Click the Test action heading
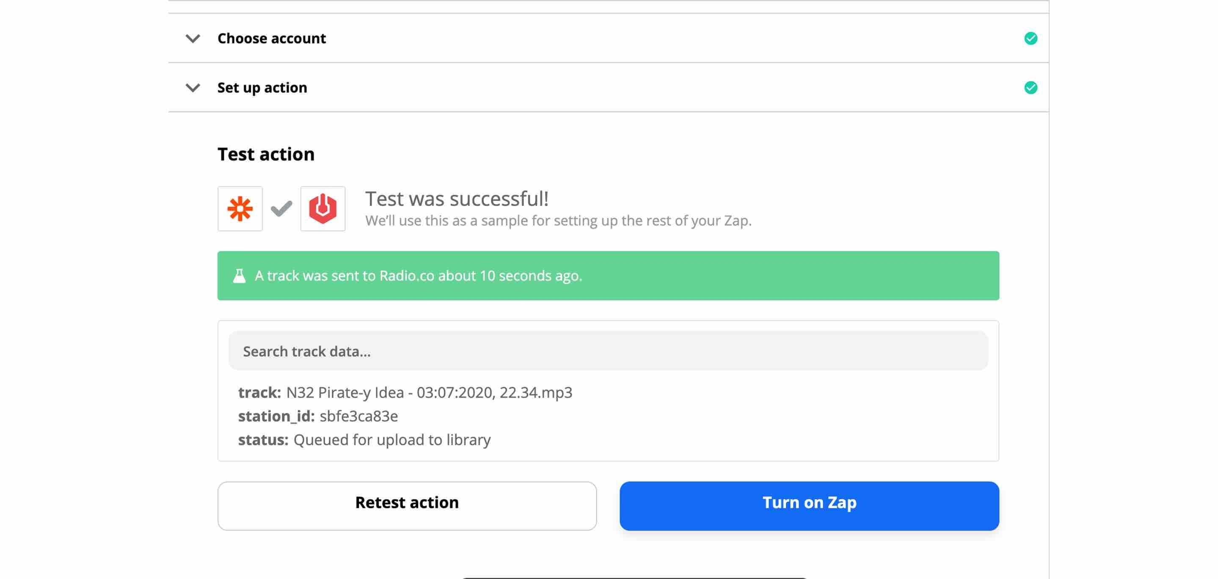 point(266,153)
